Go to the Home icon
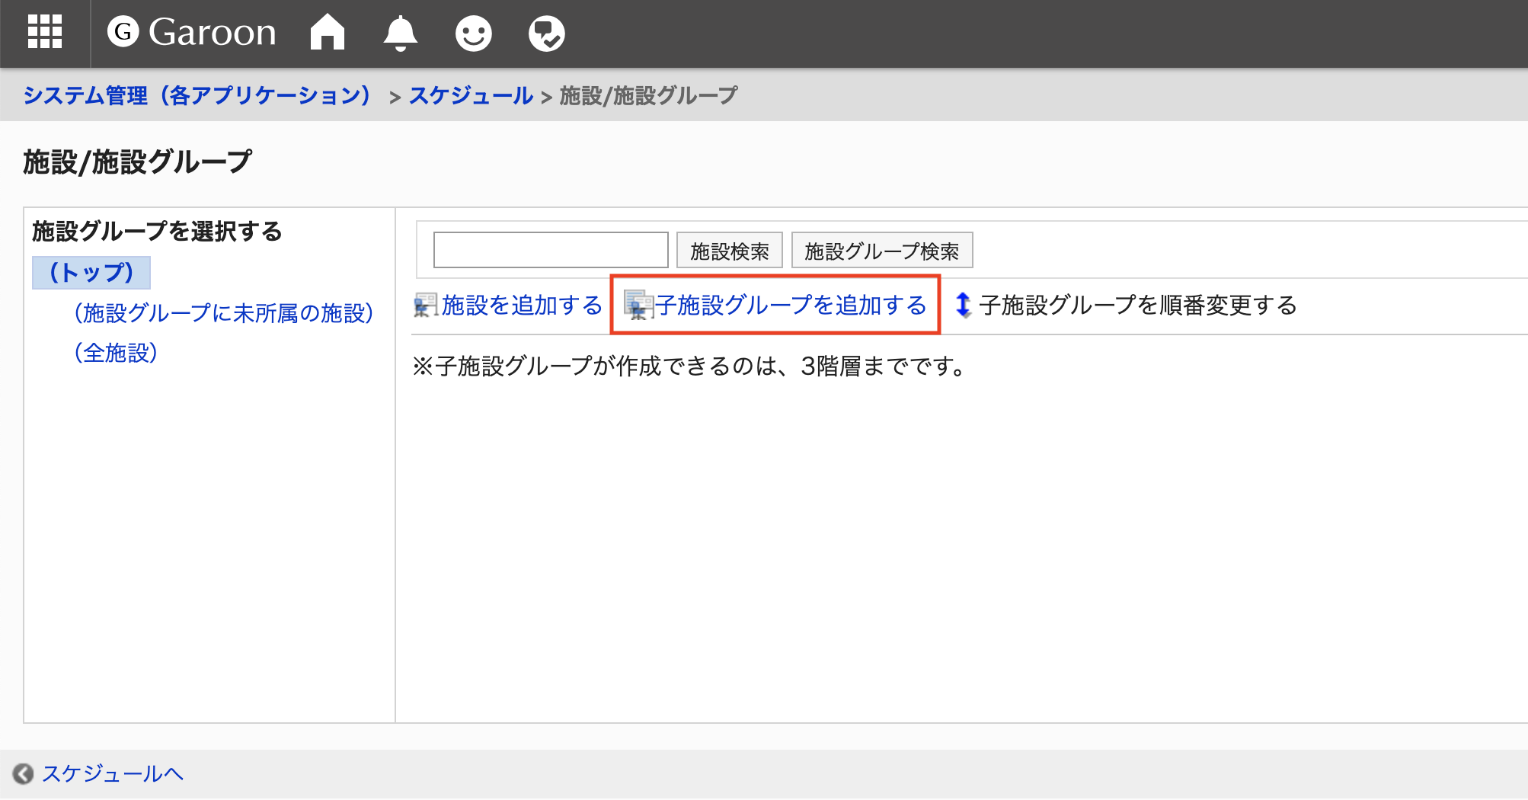Viewport: 1528px width, 800px height. [327, 34]
